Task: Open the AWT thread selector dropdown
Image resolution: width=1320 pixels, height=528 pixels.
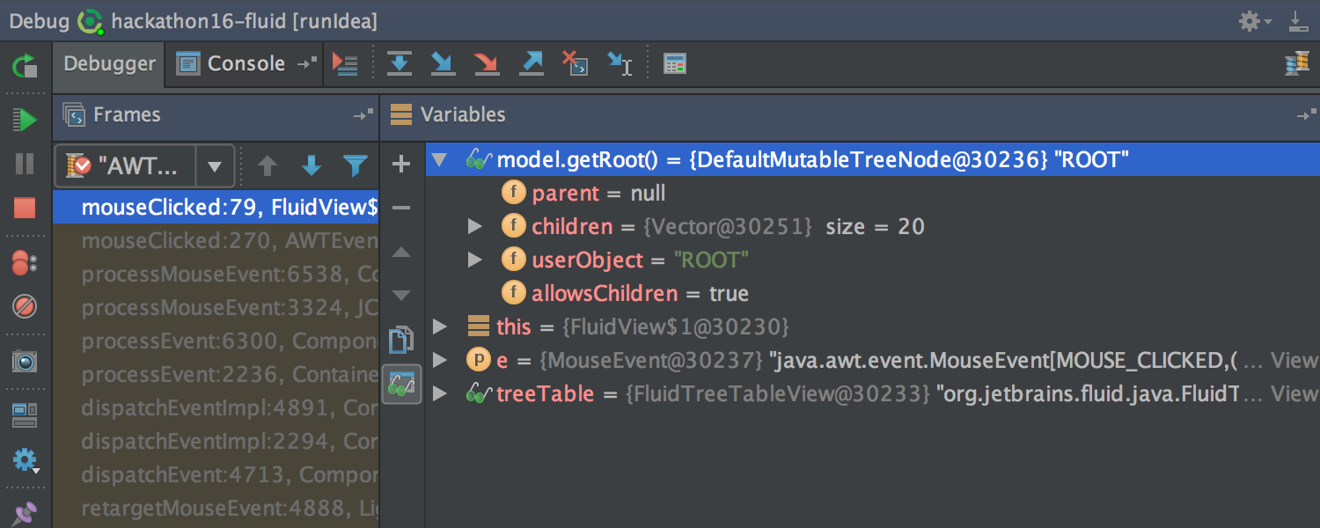Action: tap(216, 165)
